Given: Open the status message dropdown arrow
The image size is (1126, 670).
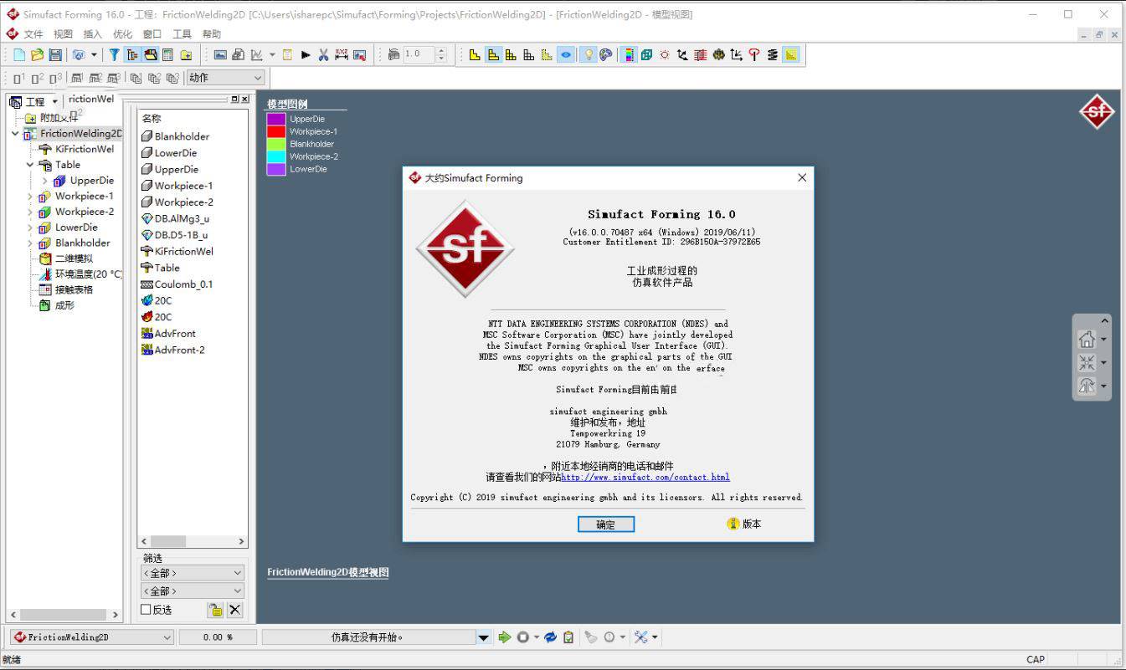Looking at the screenshot, I should (x=484, y=637).
